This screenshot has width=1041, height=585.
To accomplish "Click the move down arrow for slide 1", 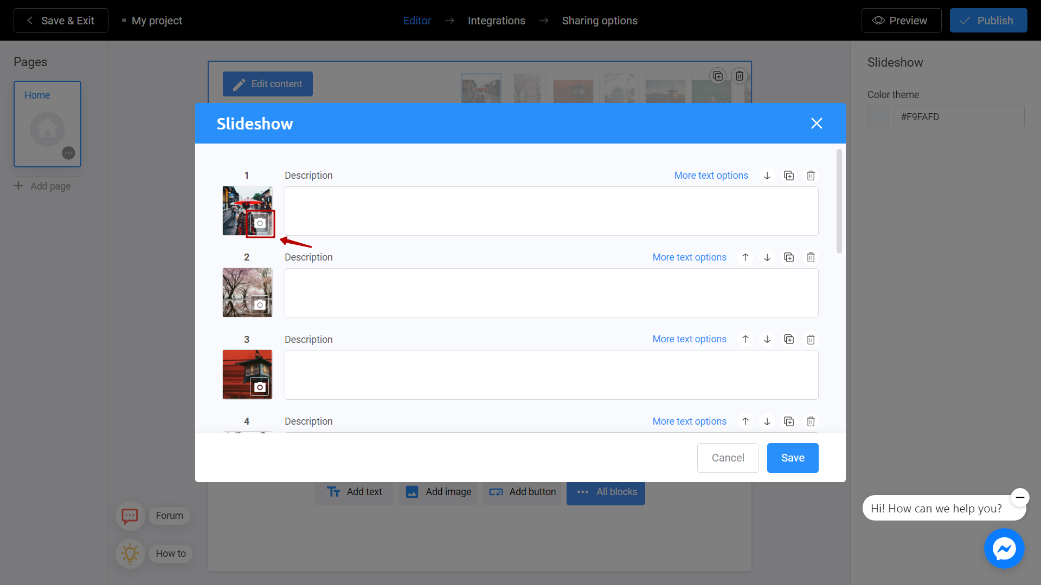I will pyautogui.click(x=767, y=175).
